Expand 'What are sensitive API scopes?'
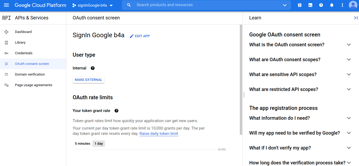The width and height of the screenshot is (359, 166). tap(300, 74)
